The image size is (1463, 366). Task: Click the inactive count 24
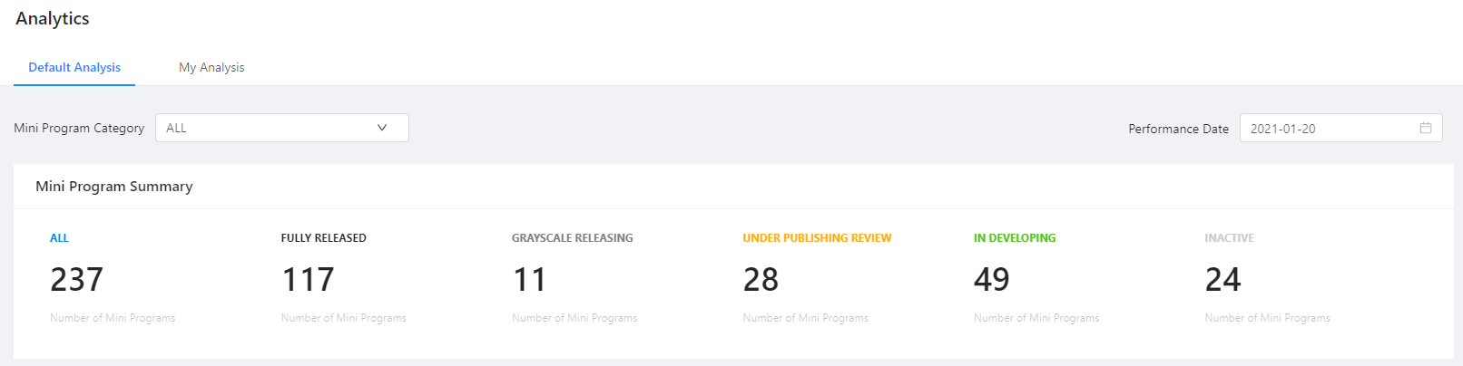[x=1222, y=280]
